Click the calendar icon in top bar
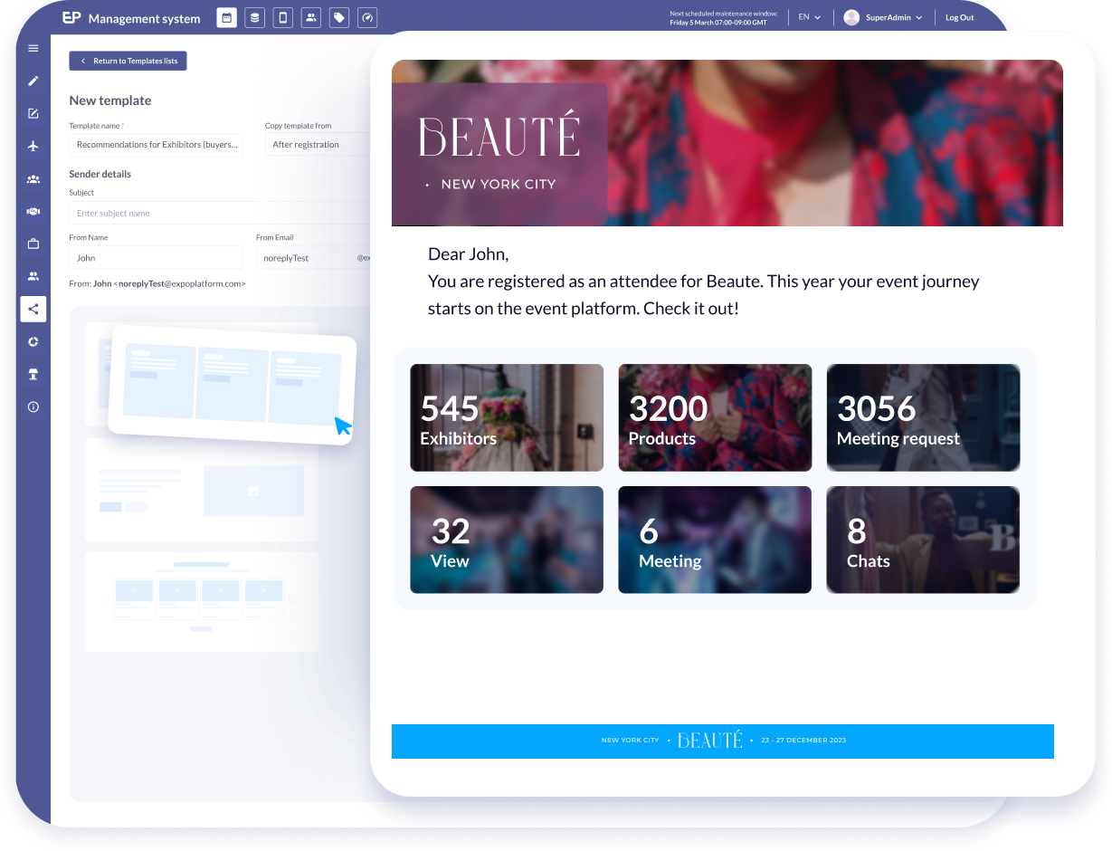Viewport: 1112px width, 851px height. 227,17
